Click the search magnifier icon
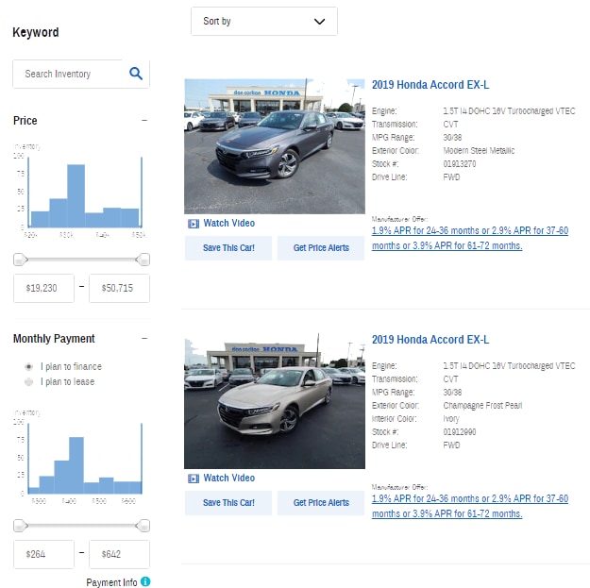This screenshot has width=590, height=588. click(x=136, y=74)
